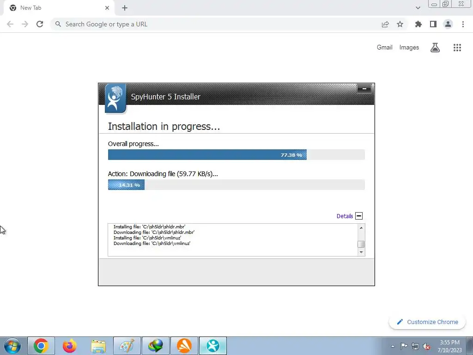Click the details log scrollbar up arrow
The height and width of the screenshot is (355, 473).
tap(361, 227)
